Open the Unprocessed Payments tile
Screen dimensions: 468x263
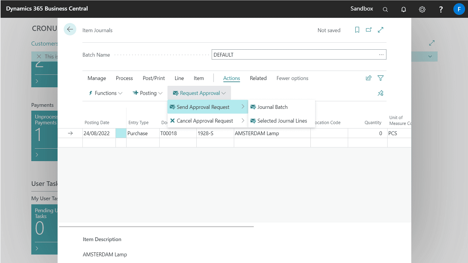tap(44, 136)
